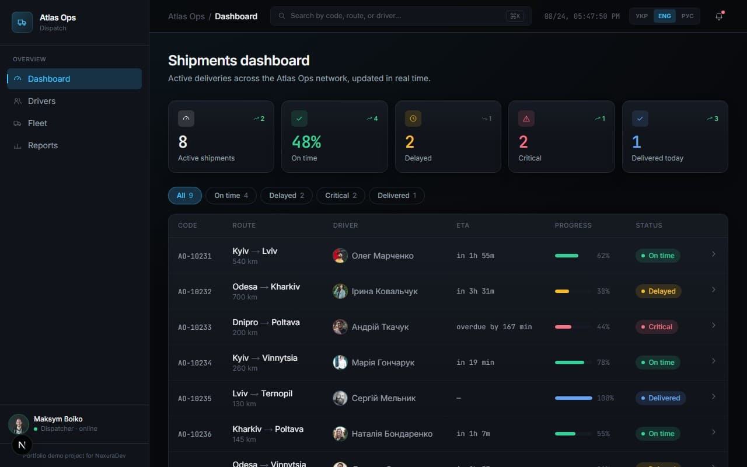Open the Critical summary card

561,137
